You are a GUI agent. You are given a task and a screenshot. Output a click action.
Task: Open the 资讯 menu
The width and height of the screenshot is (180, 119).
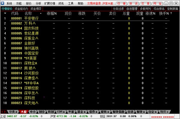tap(61, 3)
